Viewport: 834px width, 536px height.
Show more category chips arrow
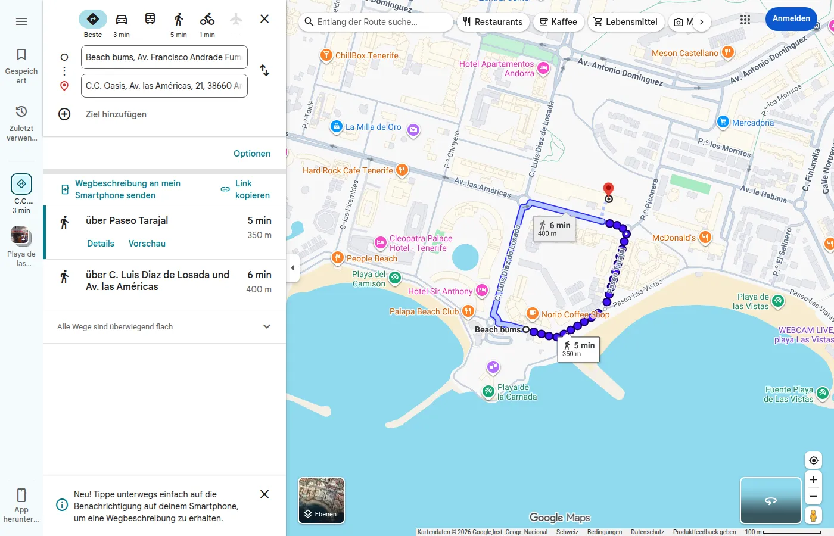[702, 22]
